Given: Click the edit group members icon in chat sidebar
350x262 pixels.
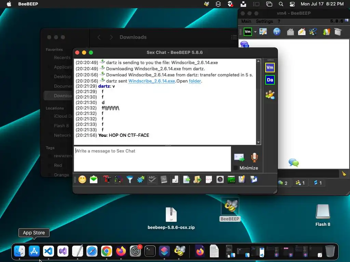Looking at the screenshot, I should pos(270,95).
